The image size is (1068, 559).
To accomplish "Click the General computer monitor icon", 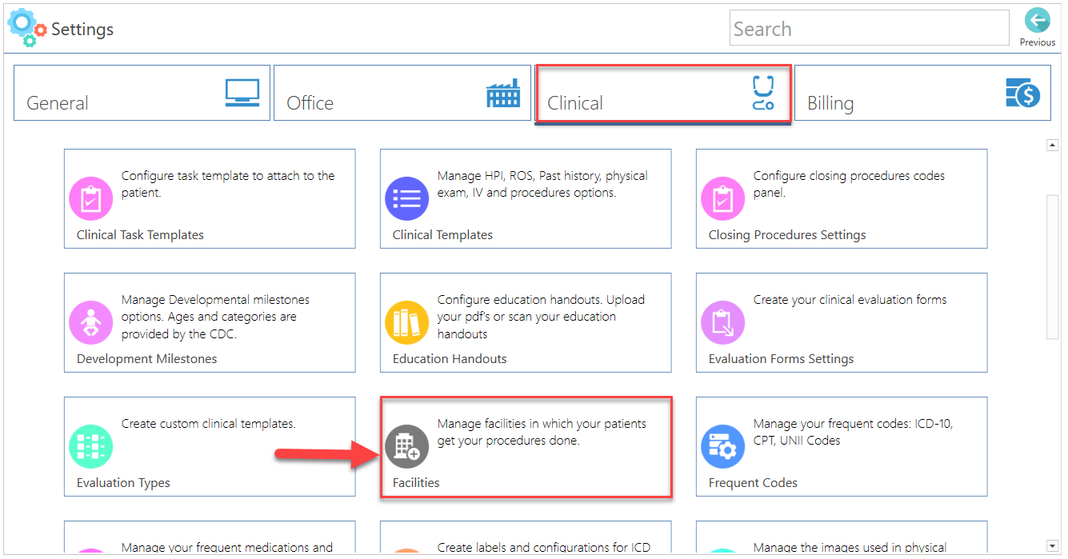I will click(242, 94).
